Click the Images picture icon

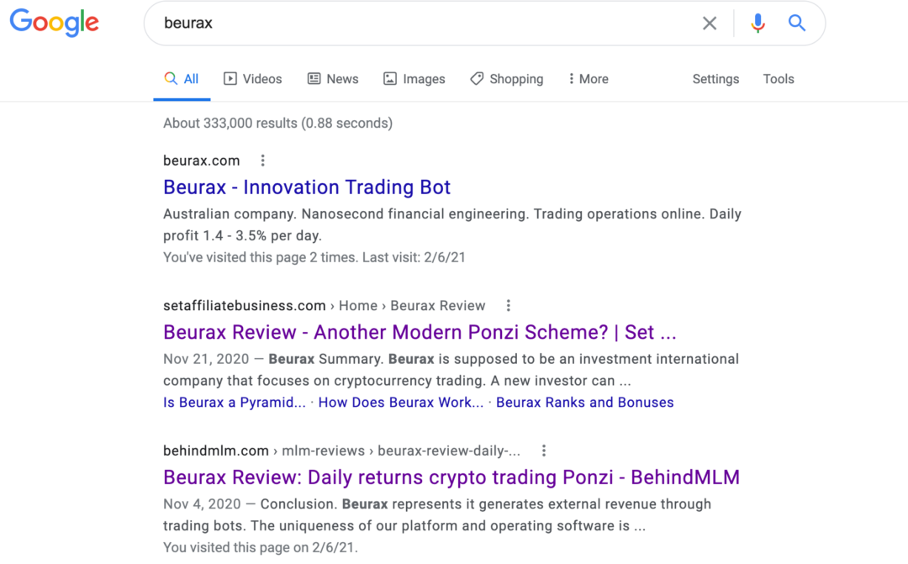point(388,78)
